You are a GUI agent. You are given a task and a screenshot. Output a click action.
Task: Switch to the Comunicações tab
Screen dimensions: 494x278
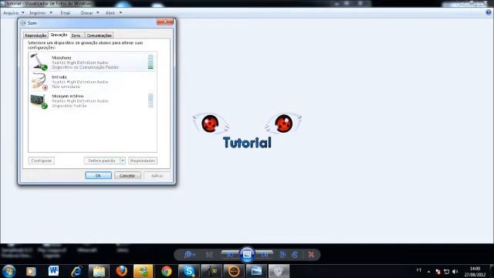tap(99, 36)
